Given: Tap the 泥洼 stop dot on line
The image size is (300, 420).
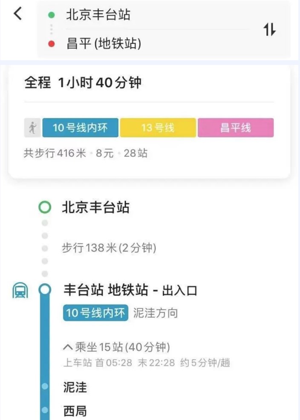Looking at the screenshot, I should tap(45, 386).
